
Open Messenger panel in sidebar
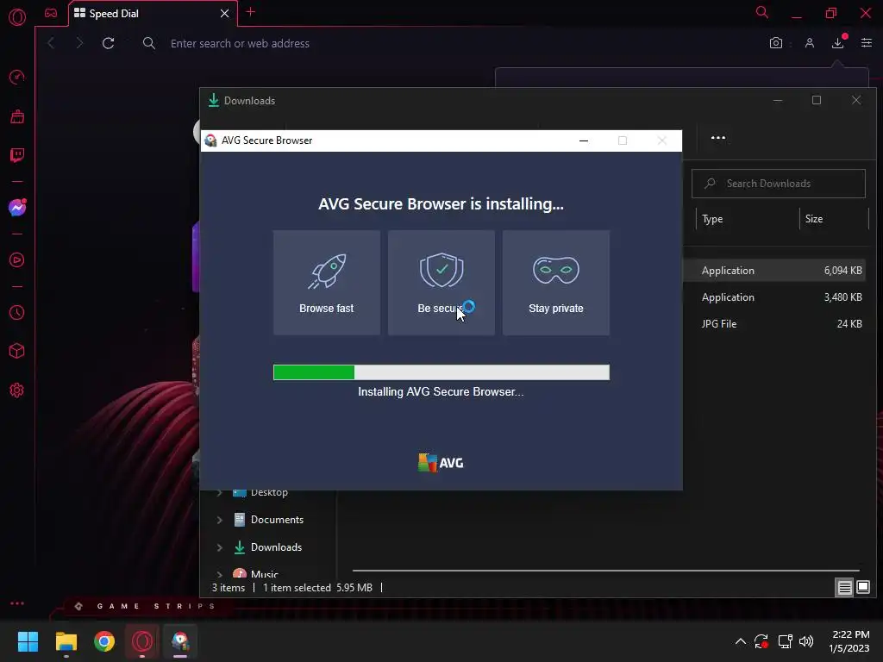pyautogui.click(x=17, y=208)
